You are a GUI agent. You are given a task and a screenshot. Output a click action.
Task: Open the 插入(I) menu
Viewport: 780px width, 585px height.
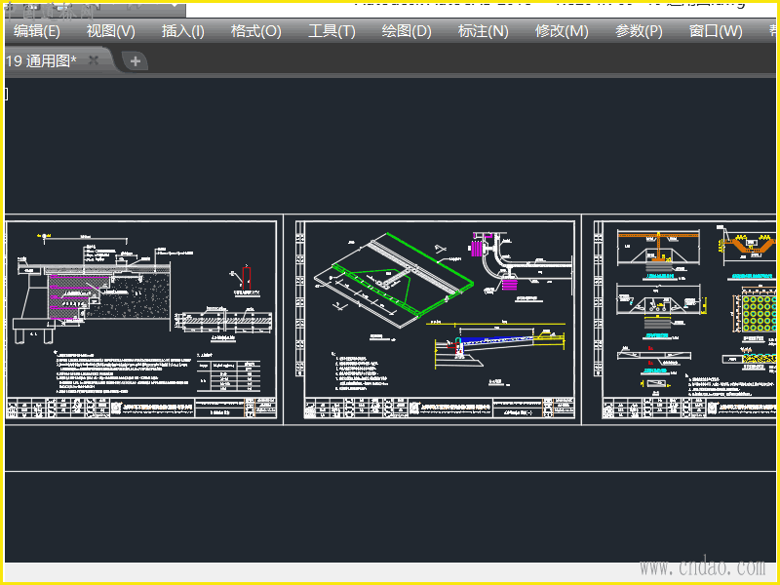[x=182, y=31]
